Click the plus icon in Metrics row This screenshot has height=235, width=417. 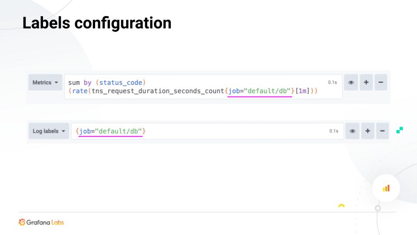366,82
